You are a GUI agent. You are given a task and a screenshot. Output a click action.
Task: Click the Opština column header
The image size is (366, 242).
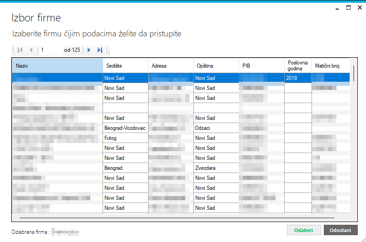216,66
